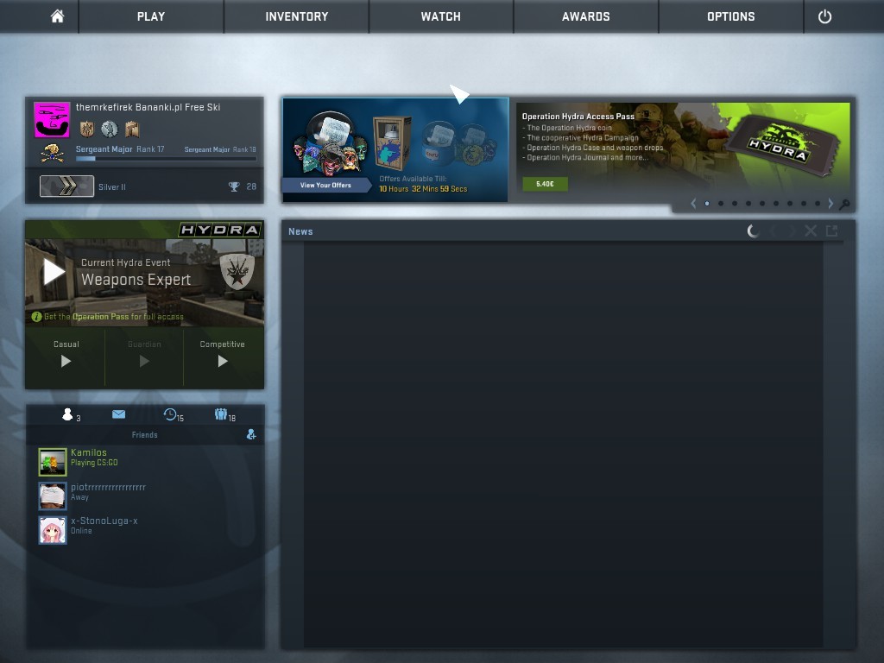Select the third banner page dot

[x=735, y=204]
